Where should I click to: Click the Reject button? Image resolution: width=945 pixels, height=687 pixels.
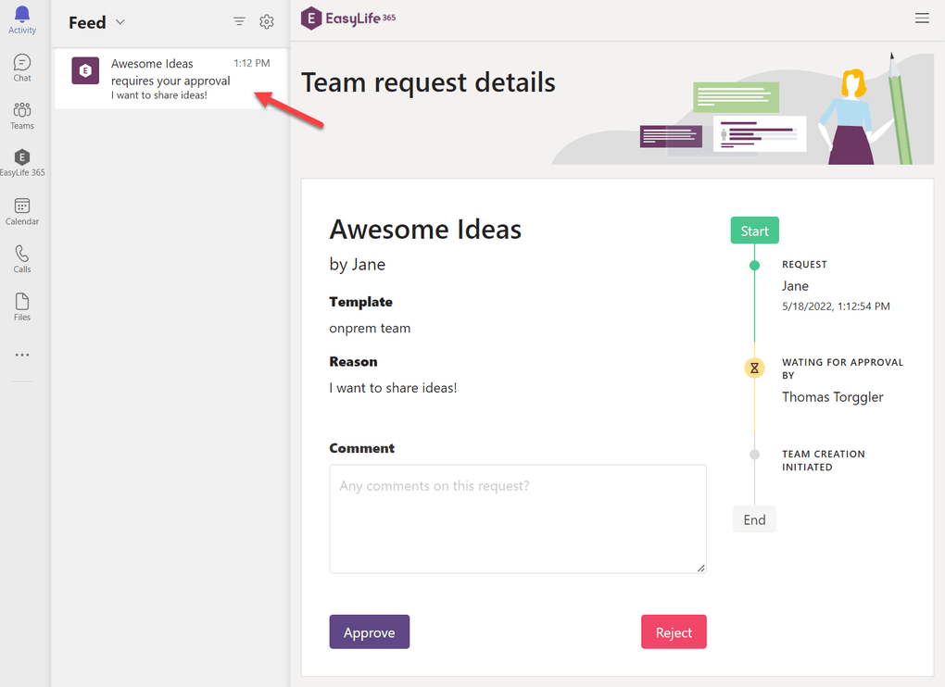coord(674,632)
